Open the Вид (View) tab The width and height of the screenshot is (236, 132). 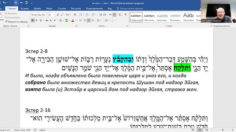(110, 8)
